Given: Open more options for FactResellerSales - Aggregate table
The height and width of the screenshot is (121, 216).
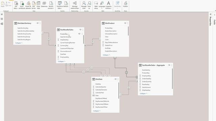Looking at the screenshot, I should [172, 65].
